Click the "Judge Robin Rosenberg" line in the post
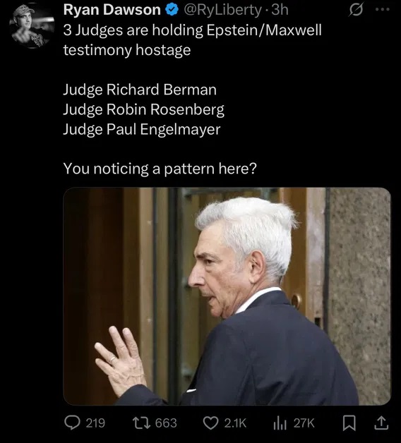 point(143,109)
